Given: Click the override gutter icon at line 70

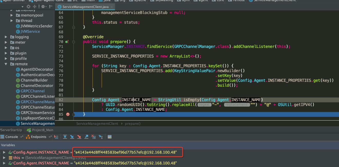Looking at the screenshot, I should point(67,42).
